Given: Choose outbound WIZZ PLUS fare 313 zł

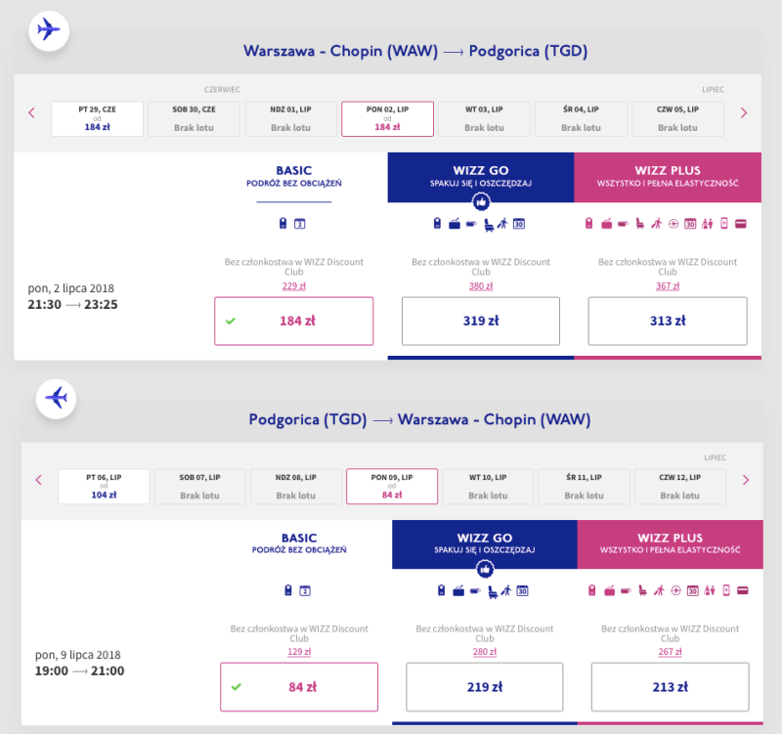Looking at the screenshot, I should point(668,322).
